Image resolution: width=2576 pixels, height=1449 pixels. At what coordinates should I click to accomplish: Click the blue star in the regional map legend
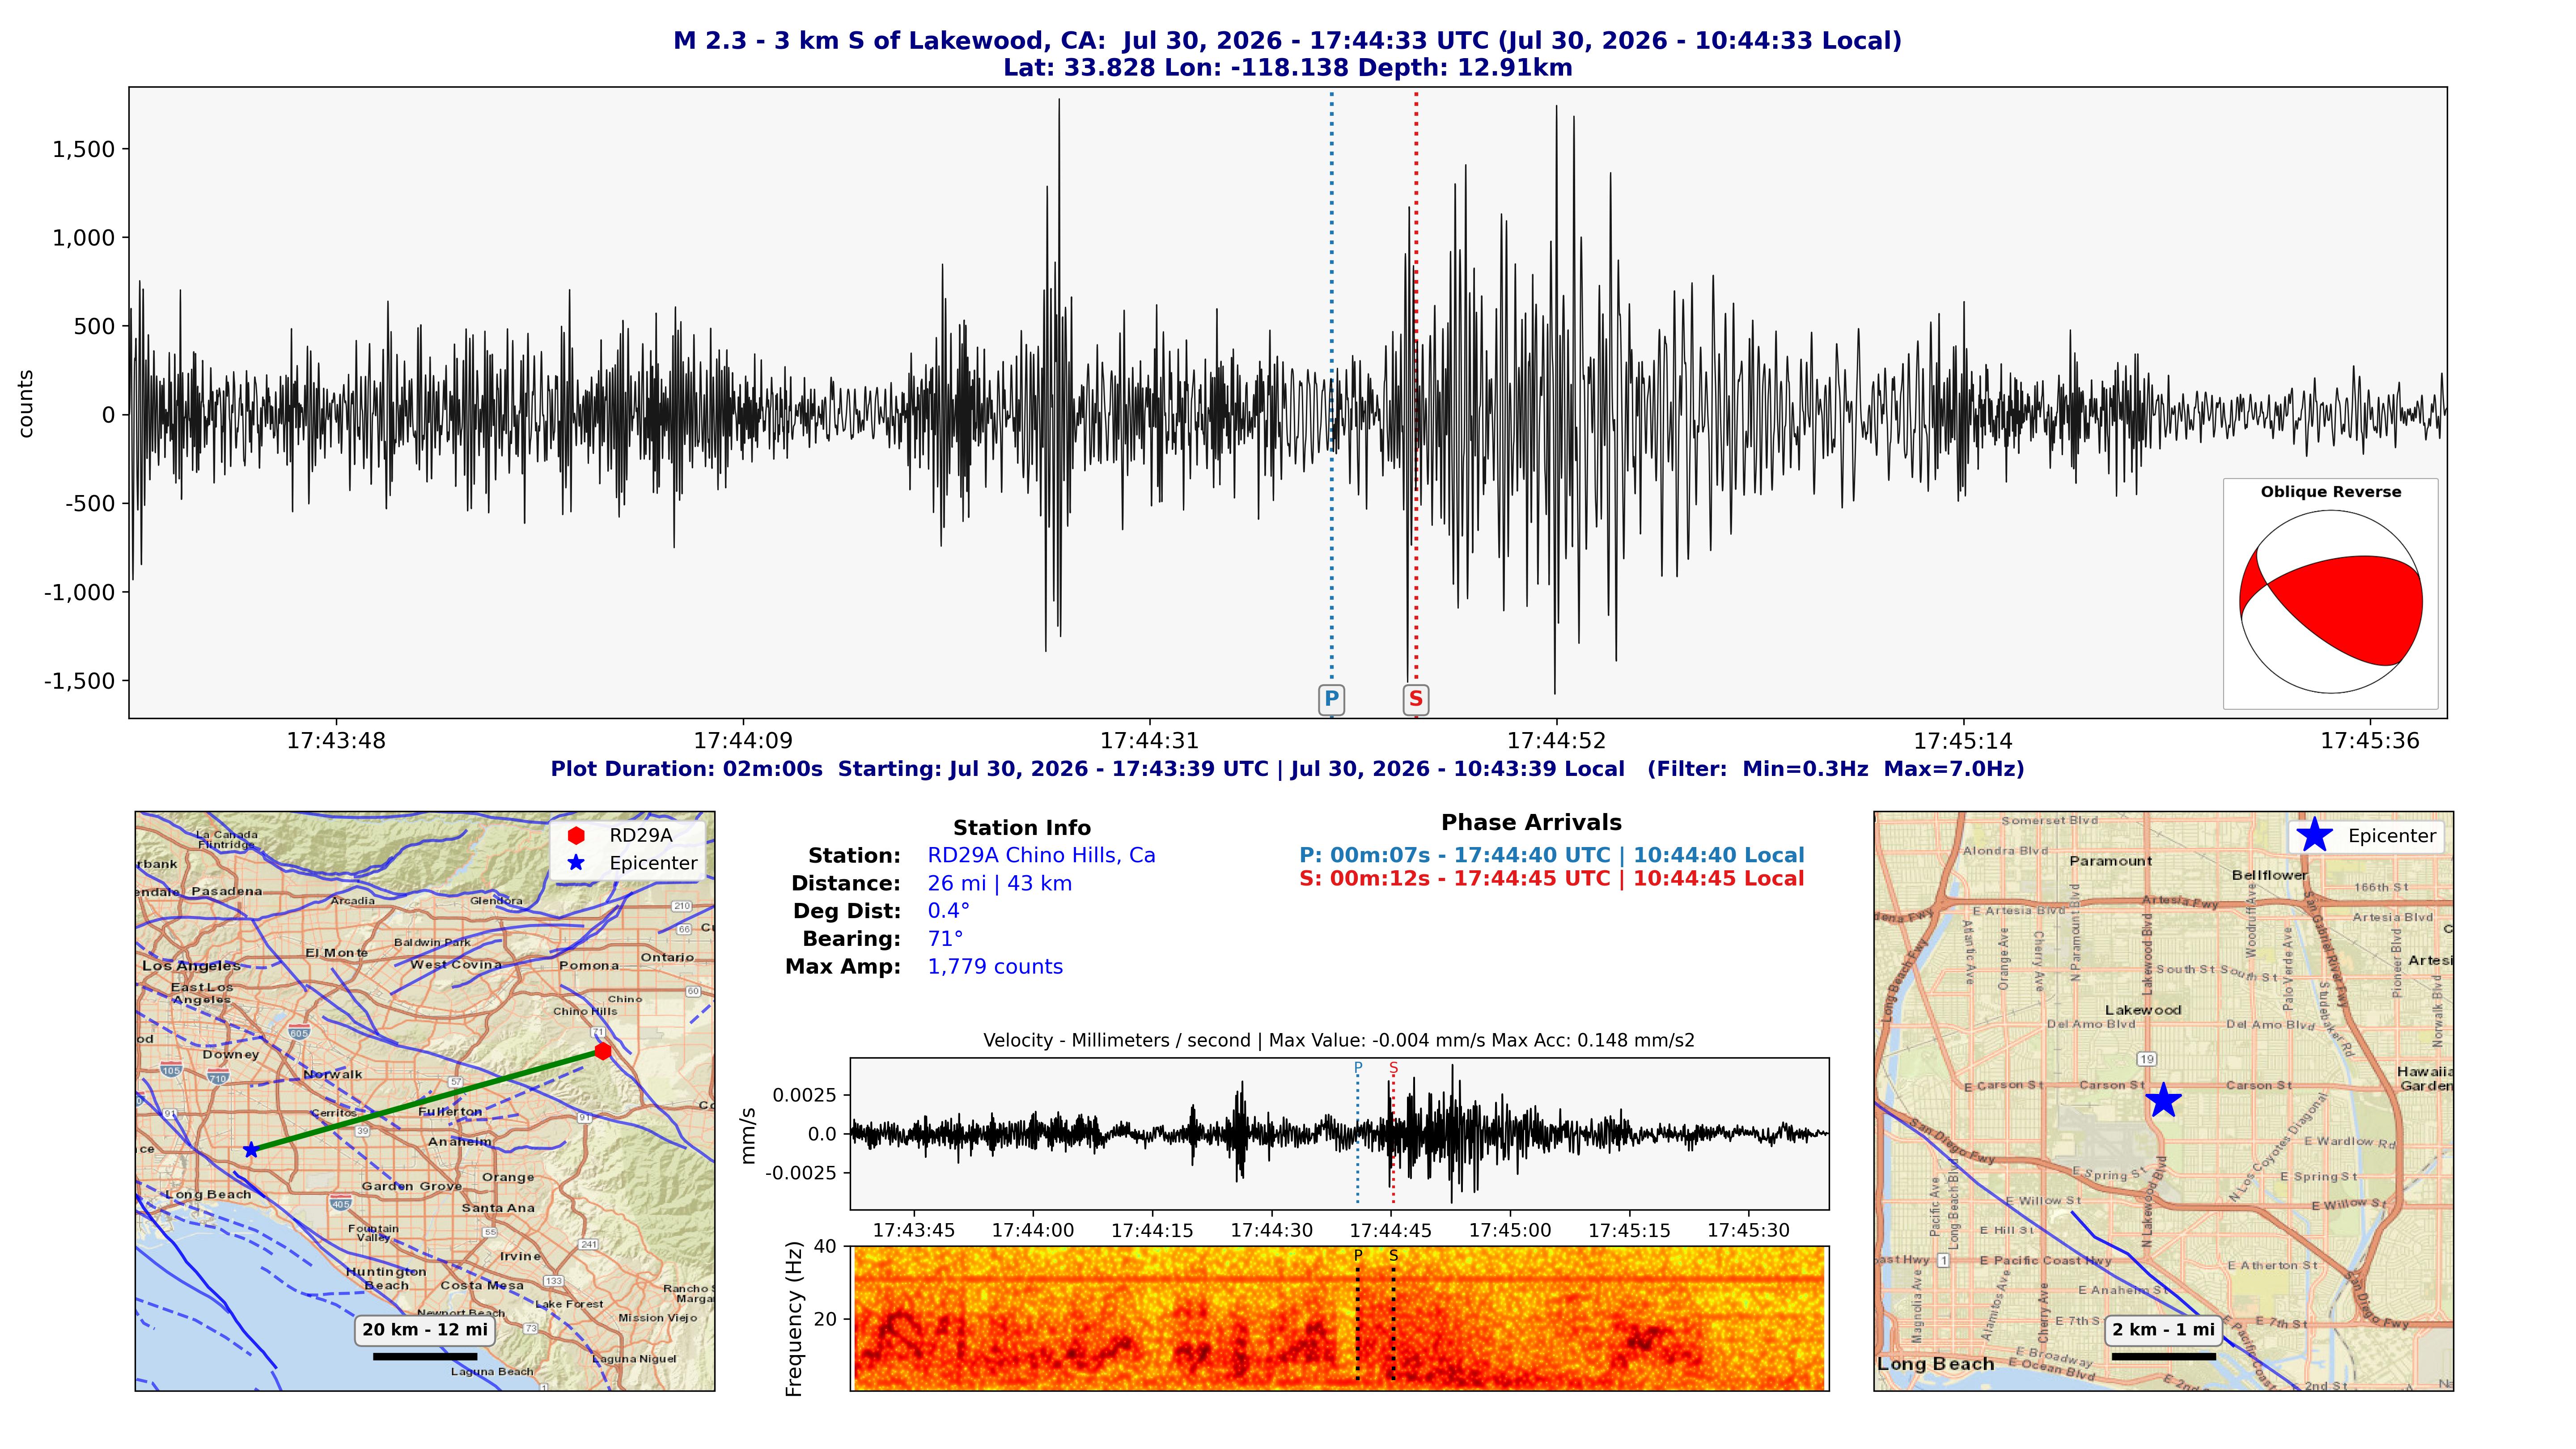pyautogui.click(x=576, y=863)
